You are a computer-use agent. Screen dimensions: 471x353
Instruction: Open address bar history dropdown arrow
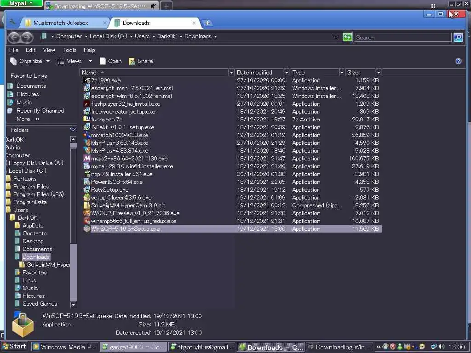(x=336, y=37)
